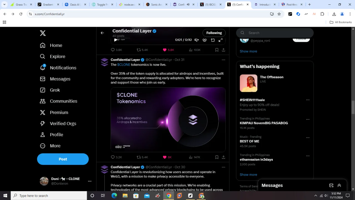Screen dimensions: 355x200
Task: Open the All Bookmarks folder
Action: pyautogui.click(x=341, y=22)
